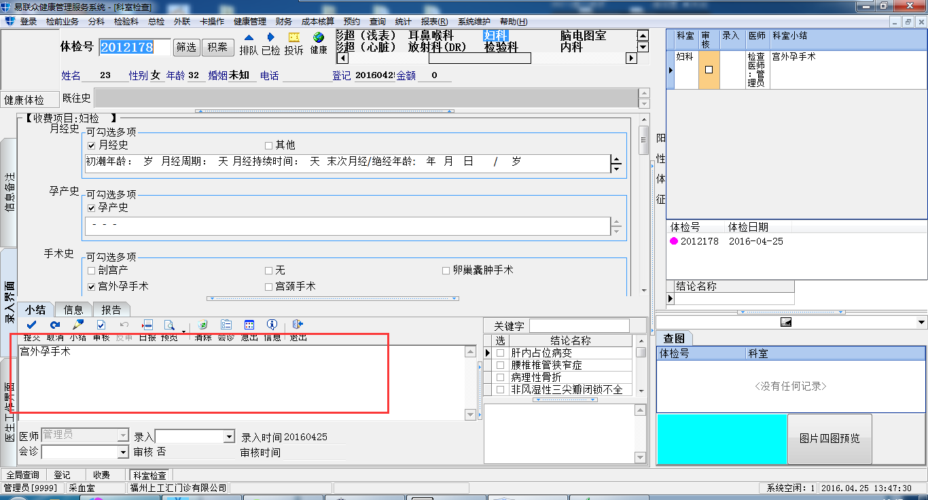Click the 会诊 (consultation) list icon
Screen dimensions: 928x500
coord(226,325)
